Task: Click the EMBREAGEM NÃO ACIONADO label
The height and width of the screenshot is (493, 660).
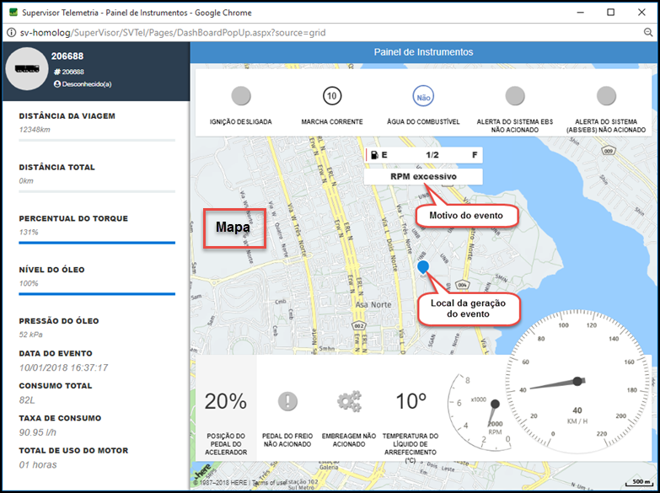Action: 349,440
